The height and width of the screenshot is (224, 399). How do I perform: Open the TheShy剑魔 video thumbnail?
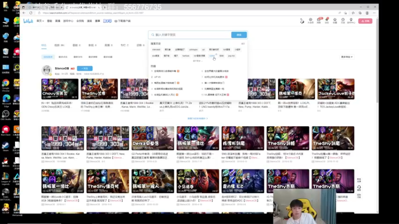333,138
